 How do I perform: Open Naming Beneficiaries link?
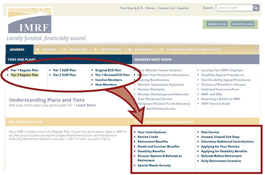153,80
